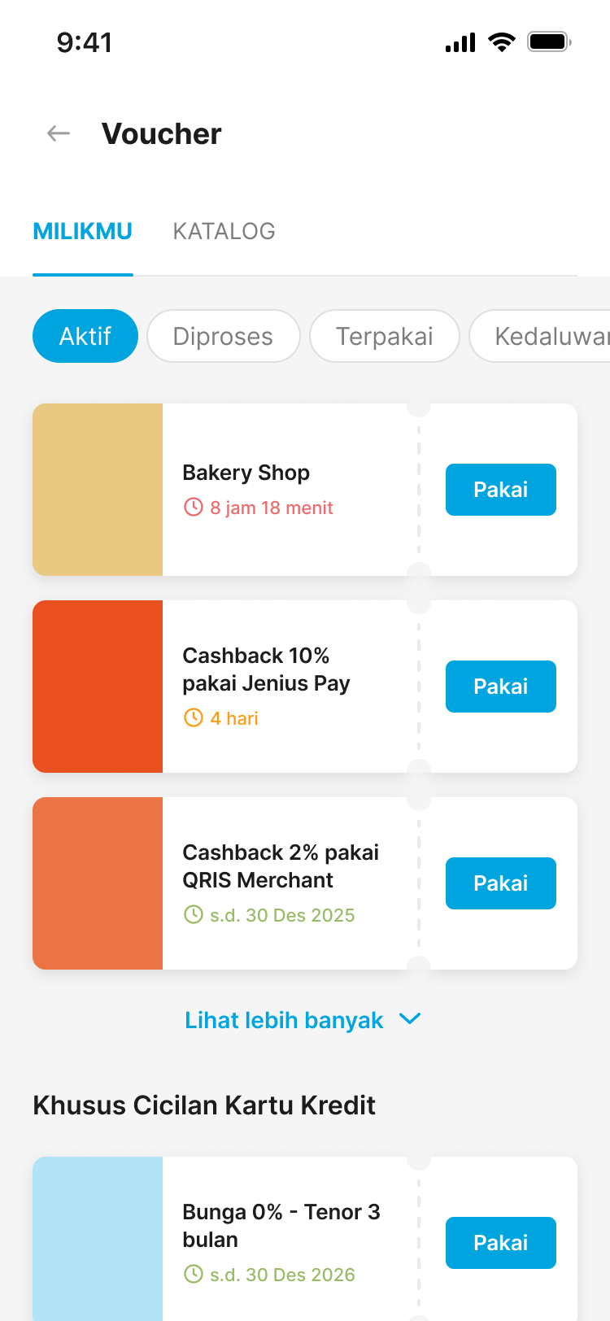The width and height of the screenshot is (610, 1321).
Task: Select the Aktif filter chip
Action: coord(85,336)
